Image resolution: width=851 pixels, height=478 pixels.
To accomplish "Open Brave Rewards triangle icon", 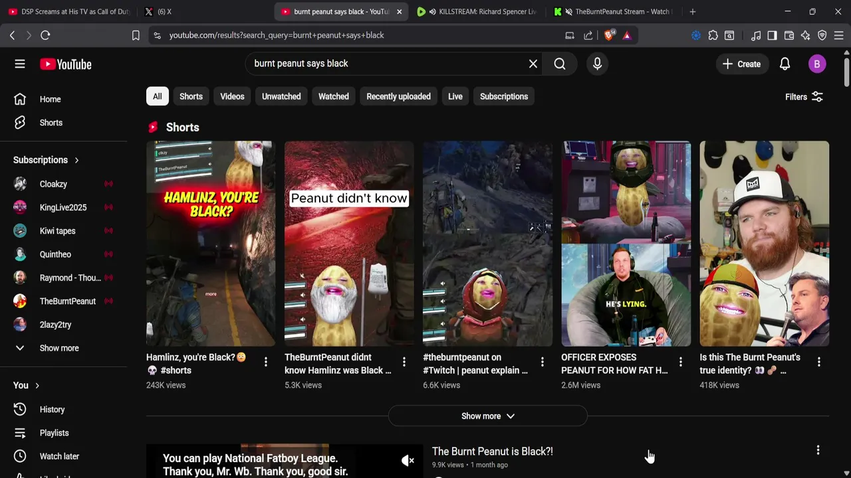I will 627,35.
